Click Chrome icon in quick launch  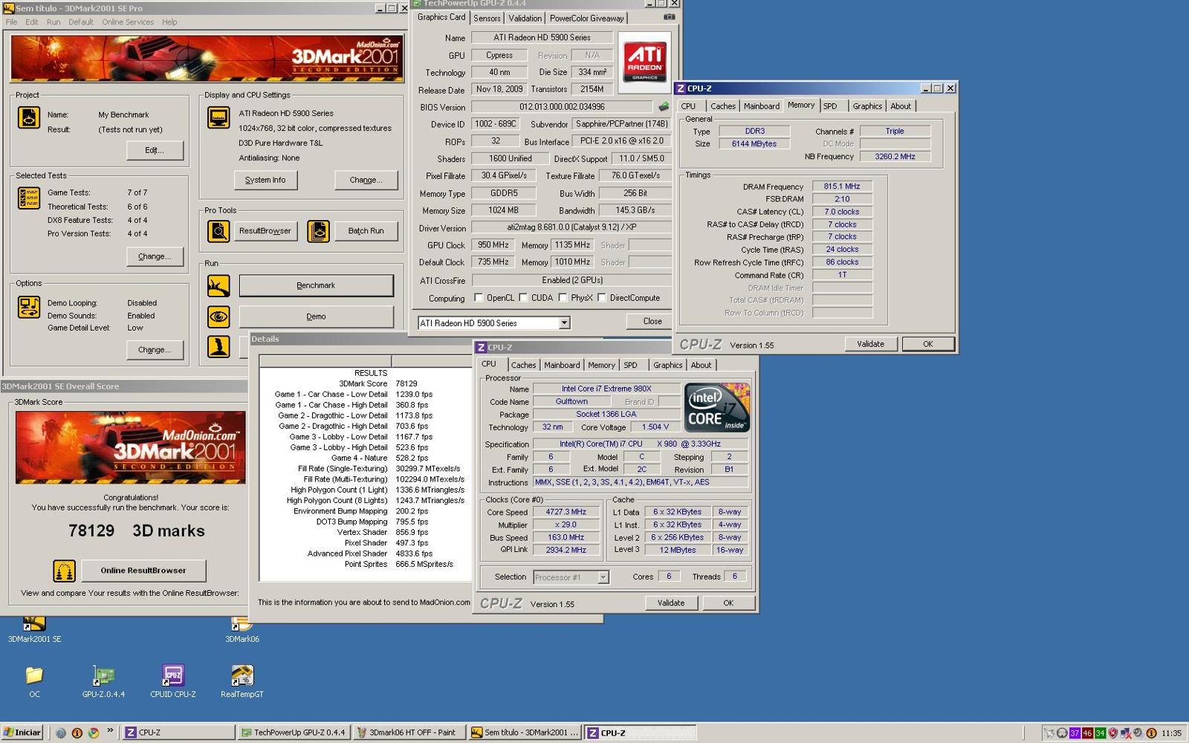pyautogui.click(x=94, y=733)
